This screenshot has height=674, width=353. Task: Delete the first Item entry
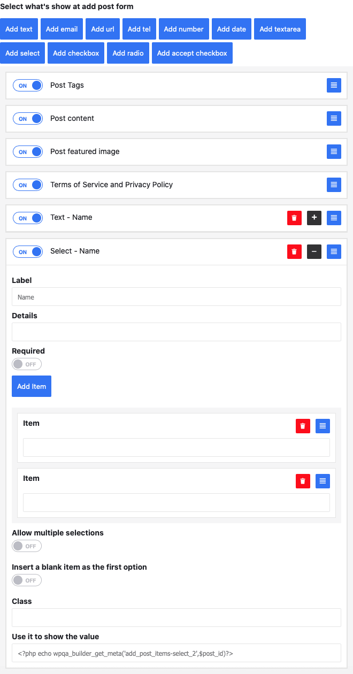click(x=303, y=426)
